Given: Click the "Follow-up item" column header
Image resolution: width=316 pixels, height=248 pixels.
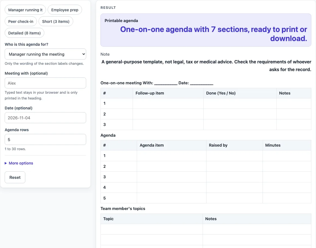Looking at the screenshot, I should click(x=168, y=93).
